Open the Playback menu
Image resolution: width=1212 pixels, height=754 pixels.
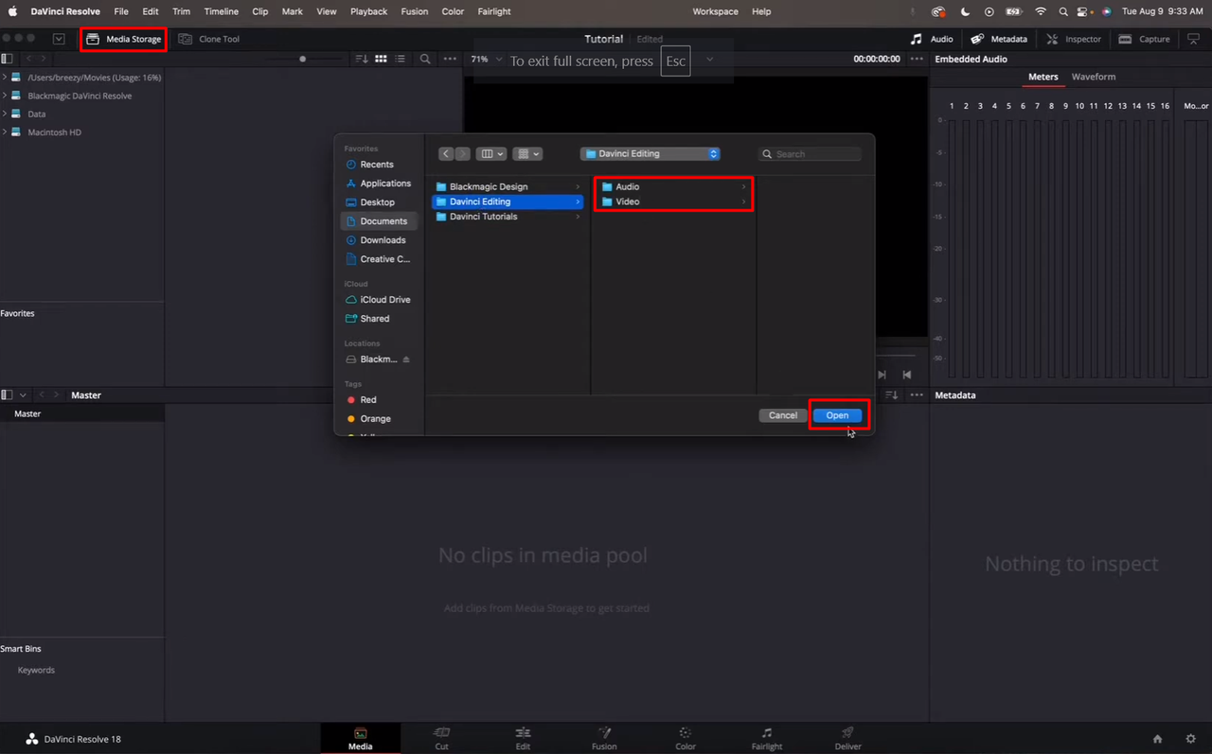coord(368,11)
